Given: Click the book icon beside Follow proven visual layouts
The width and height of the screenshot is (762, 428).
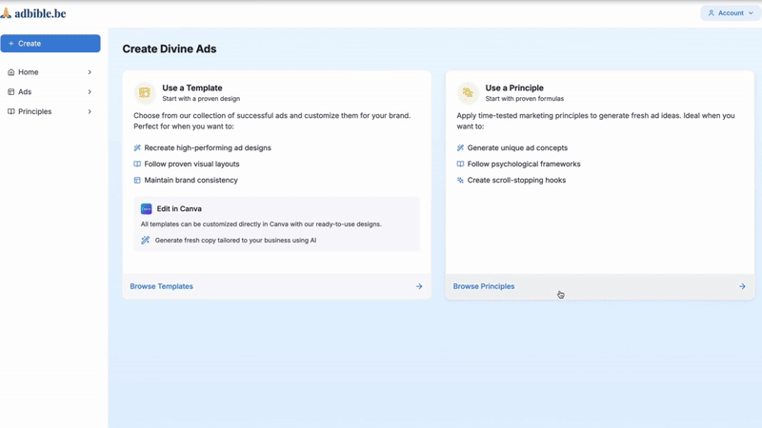Looking at the screenshot, I should (137, 164).
